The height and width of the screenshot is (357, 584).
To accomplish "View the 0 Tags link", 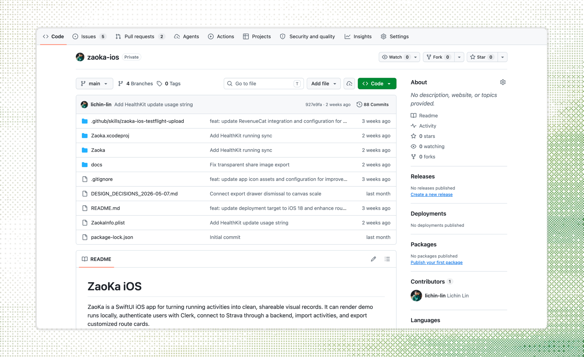I will click(169, 83).
